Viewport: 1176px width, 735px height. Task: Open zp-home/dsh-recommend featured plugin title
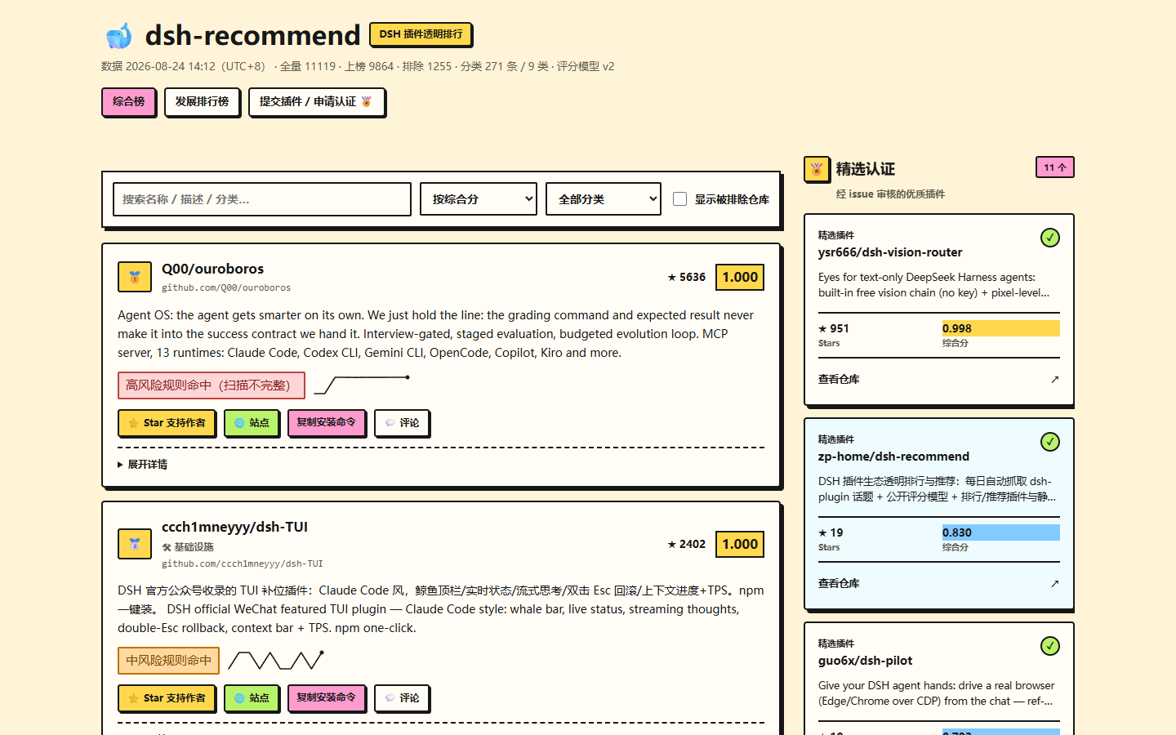pos(893,457)
